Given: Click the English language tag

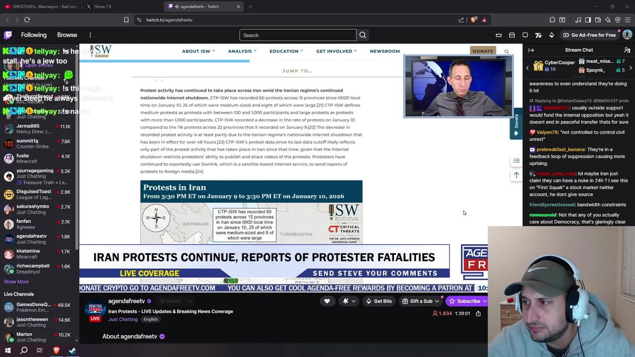Looking at the screenshot, I should tap(150, 319).
